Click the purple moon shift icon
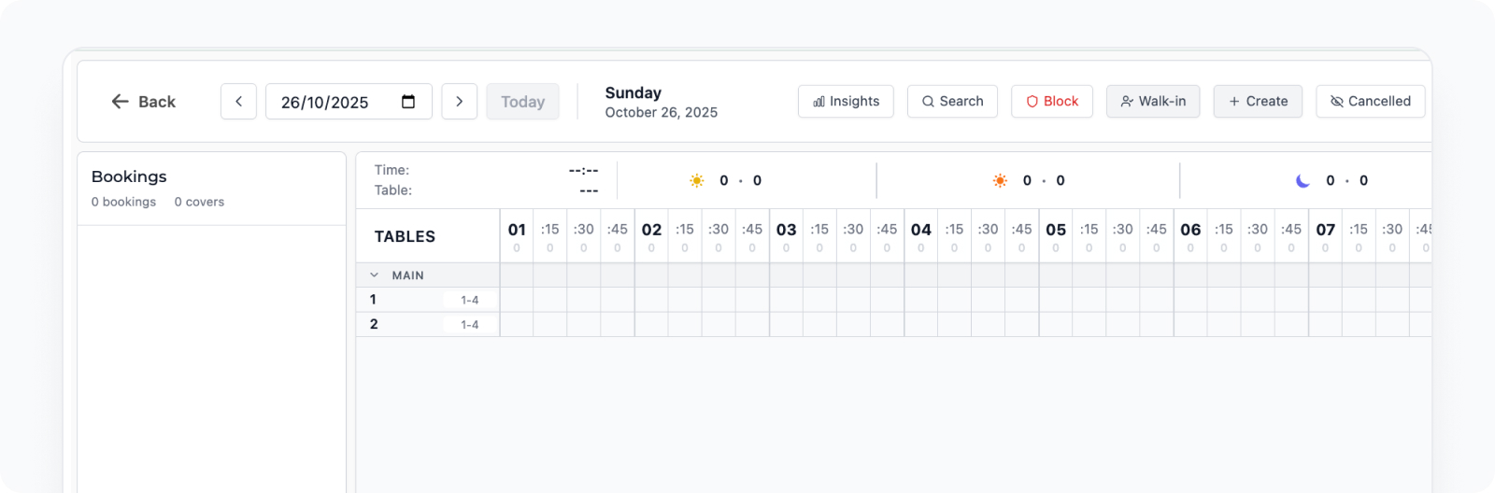 click(1303, 181)
